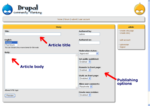Click the Drupal Community Plumbing title
150x106 pixels.
(28, 9)
